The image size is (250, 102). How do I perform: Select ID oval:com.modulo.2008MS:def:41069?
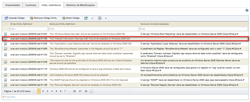pyautogui.click(x=29, y=48)
